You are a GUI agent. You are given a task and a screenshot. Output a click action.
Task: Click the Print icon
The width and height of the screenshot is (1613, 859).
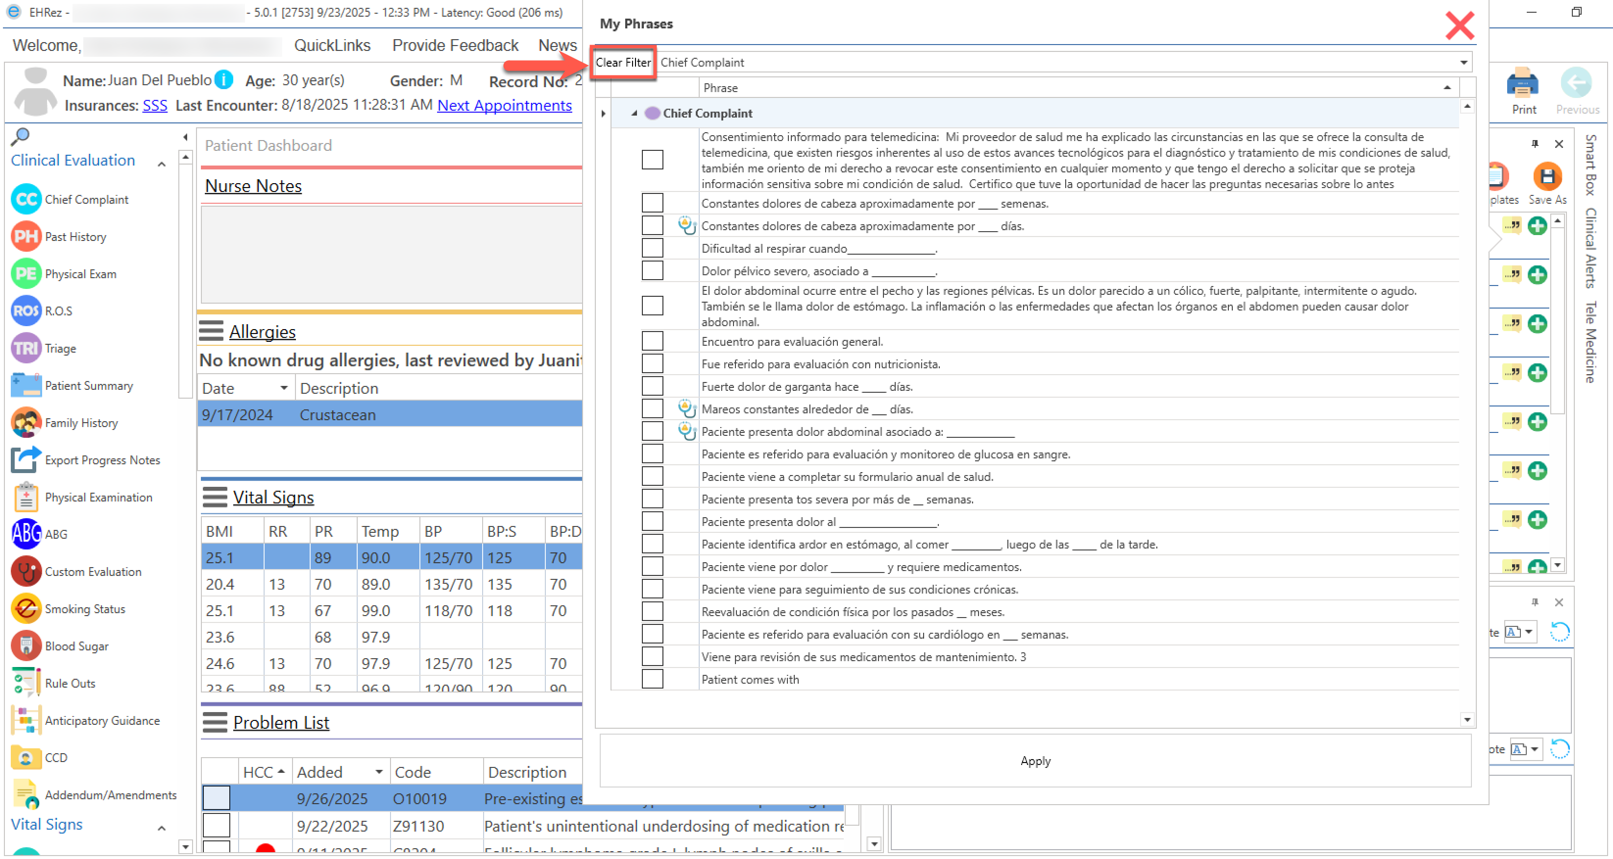1523,84
